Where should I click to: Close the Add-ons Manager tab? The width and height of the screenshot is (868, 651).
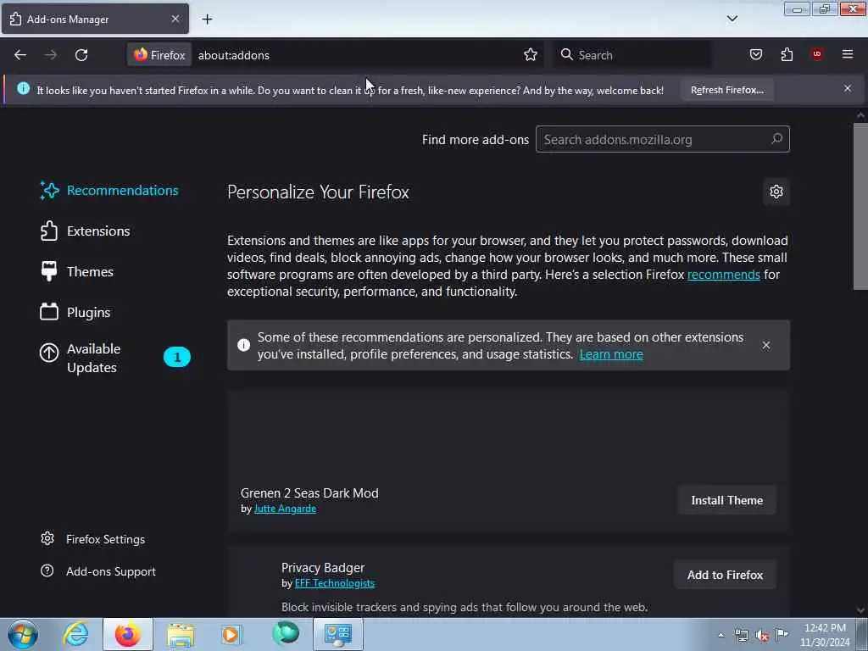pos(175,19)
